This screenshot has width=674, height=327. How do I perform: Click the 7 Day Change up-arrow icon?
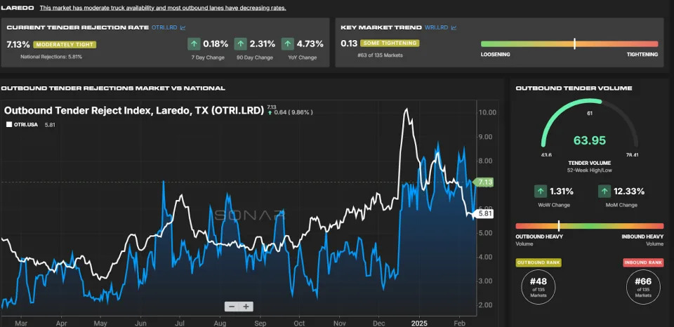194,44
